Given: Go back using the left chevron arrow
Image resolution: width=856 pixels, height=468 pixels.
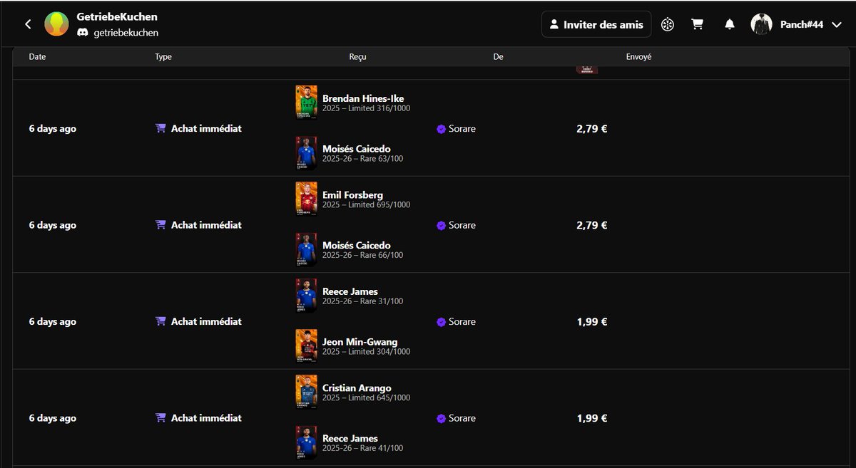Looking at the screenshot, I should coord(28,24).
